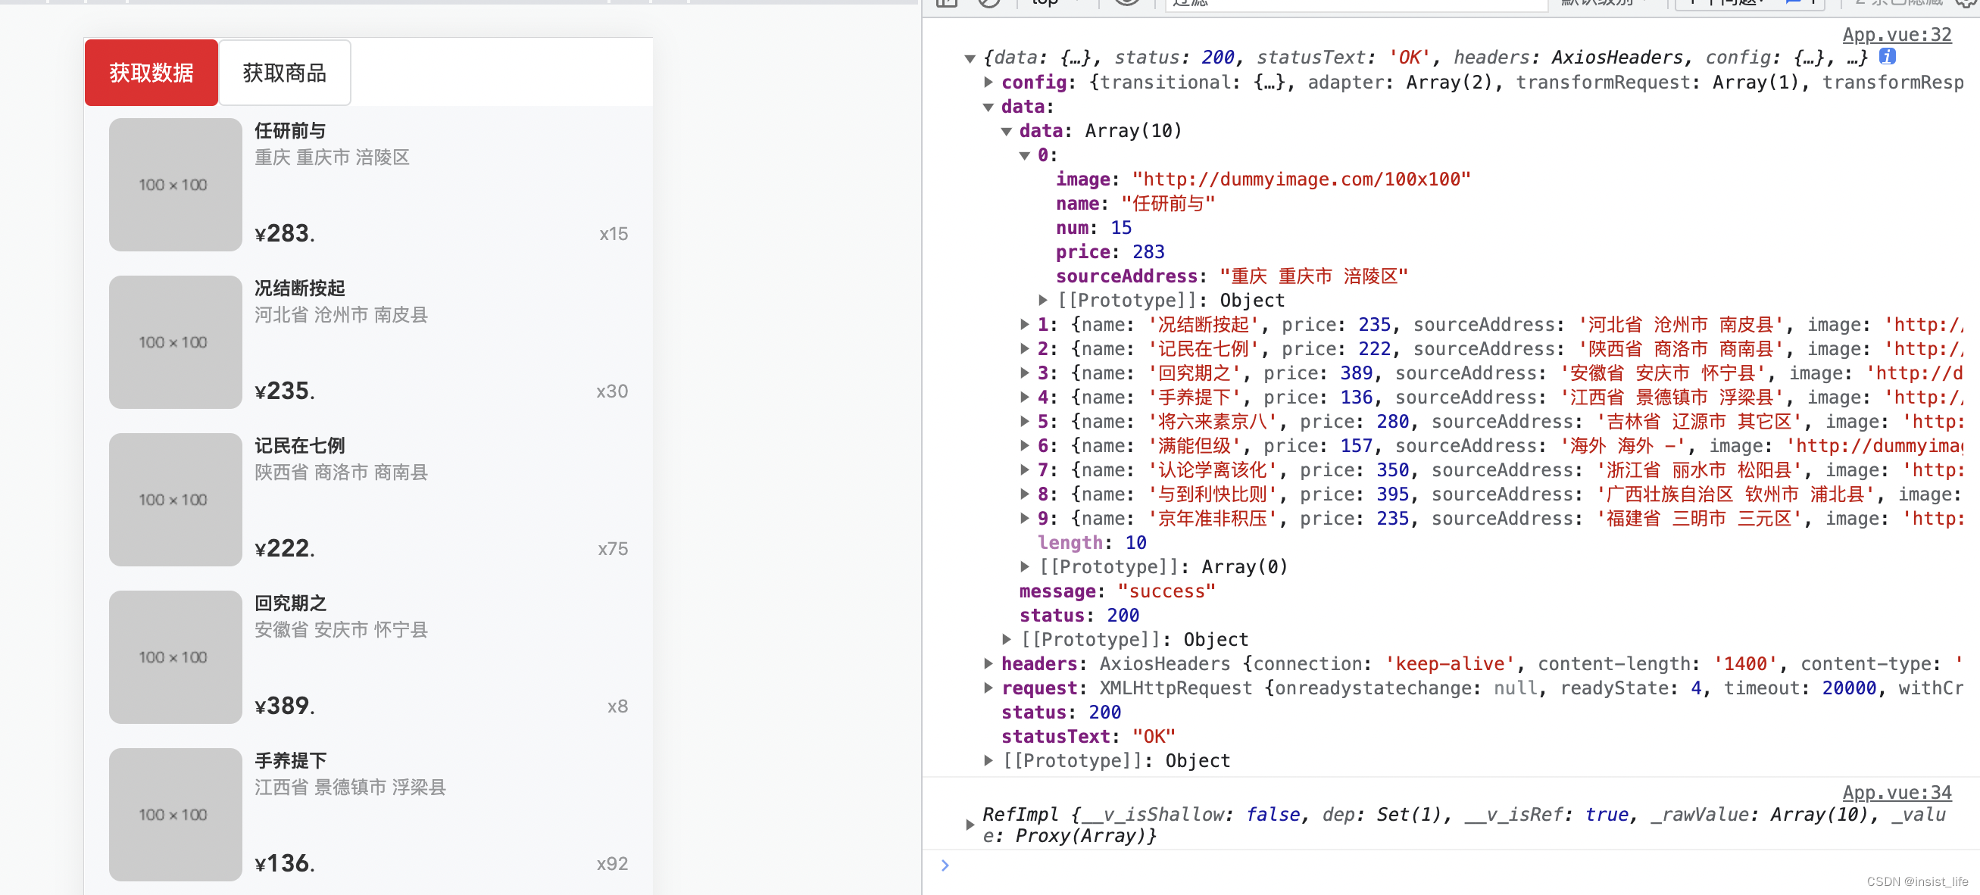
Task: Switch to the 获取商品 tab
Action: click(x=284, y=73)
